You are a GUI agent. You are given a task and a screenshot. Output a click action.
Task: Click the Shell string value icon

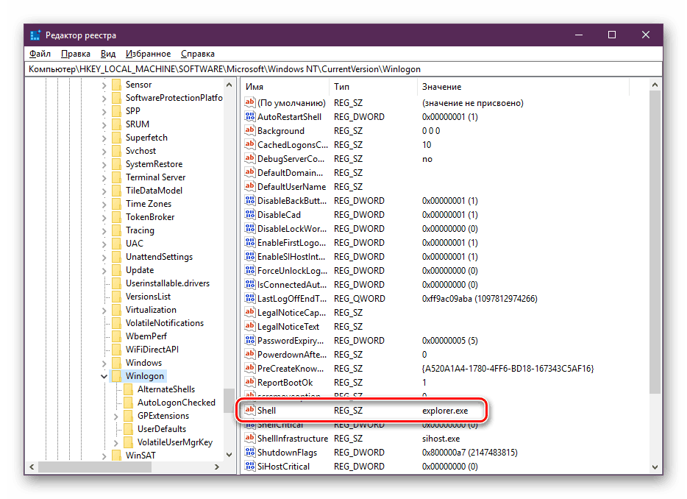pyautogui.click(x=250, y=410)
